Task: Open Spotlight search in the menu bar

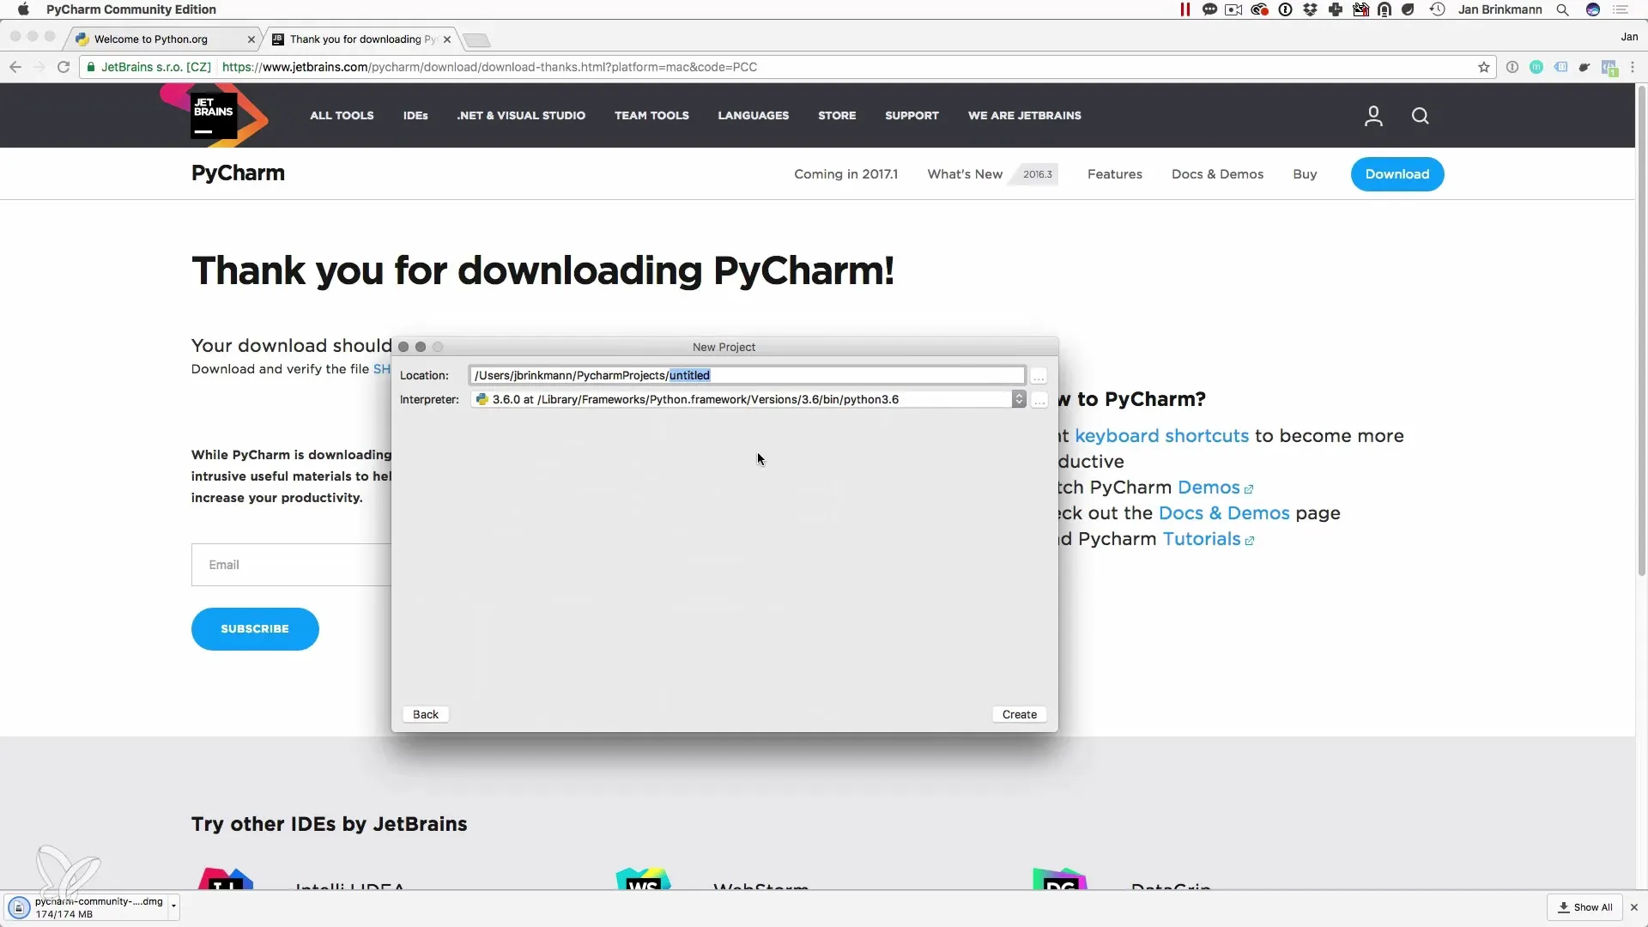Action: point(1563,9)
